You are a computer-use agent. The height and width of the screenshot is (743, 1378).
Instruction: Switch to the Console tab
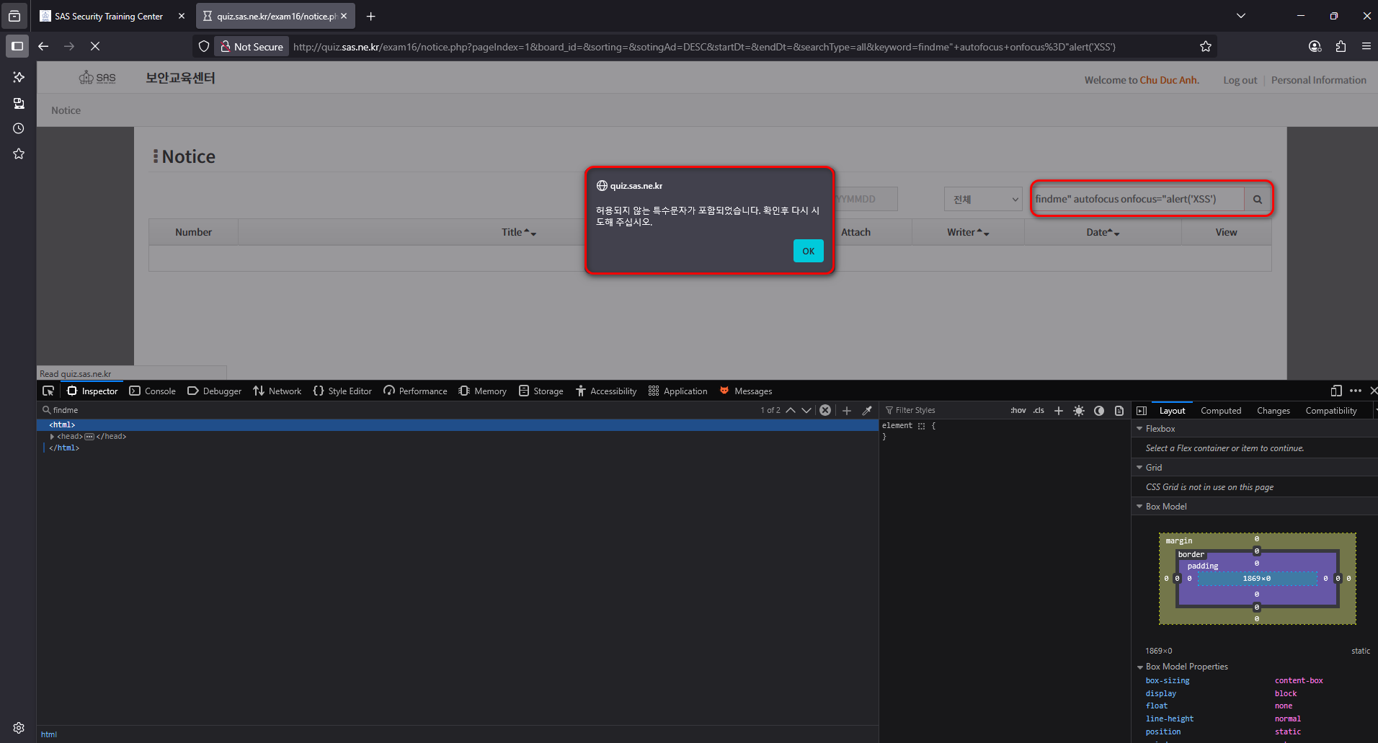[x=153, y=391]
